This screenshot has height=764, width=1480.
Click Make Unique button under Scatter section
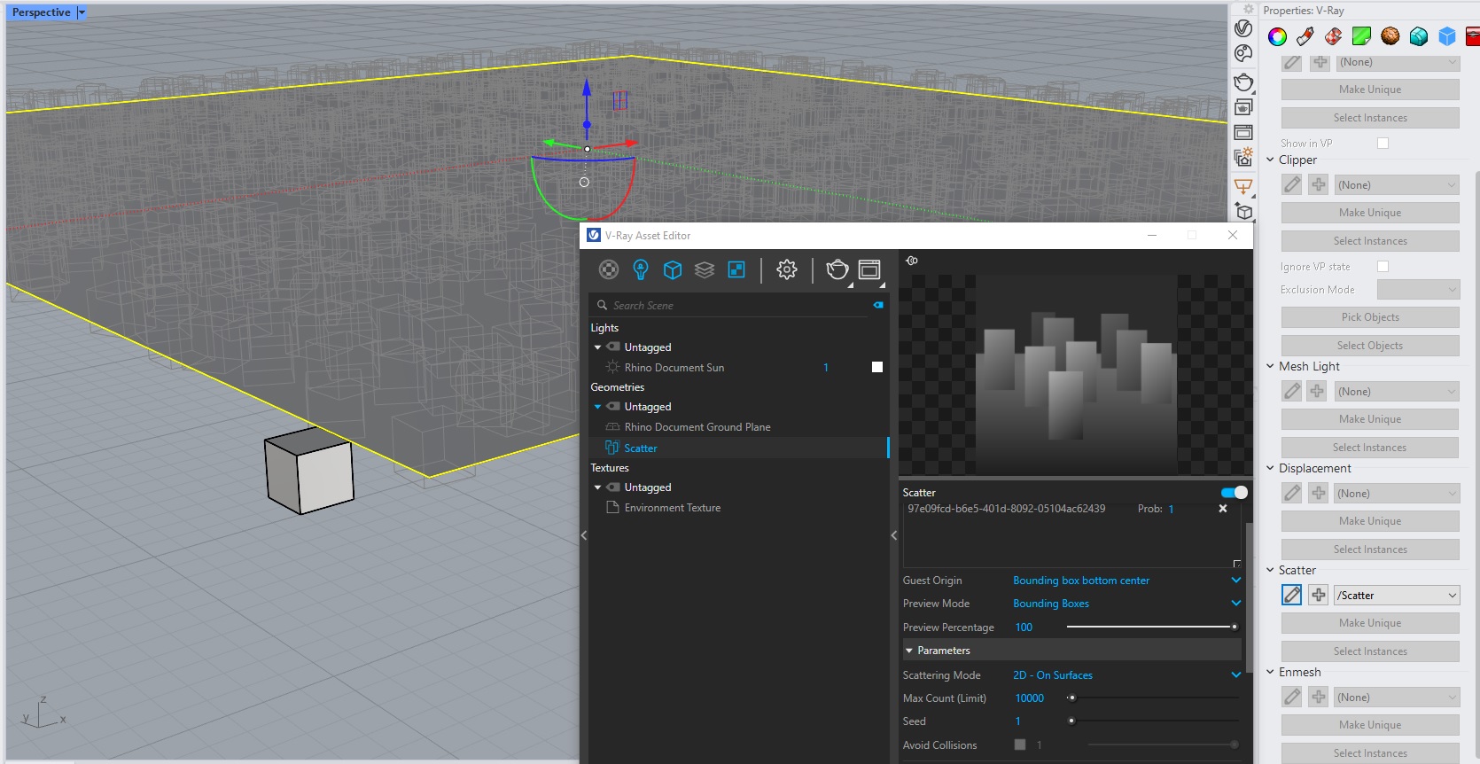tap(1370, 623)
